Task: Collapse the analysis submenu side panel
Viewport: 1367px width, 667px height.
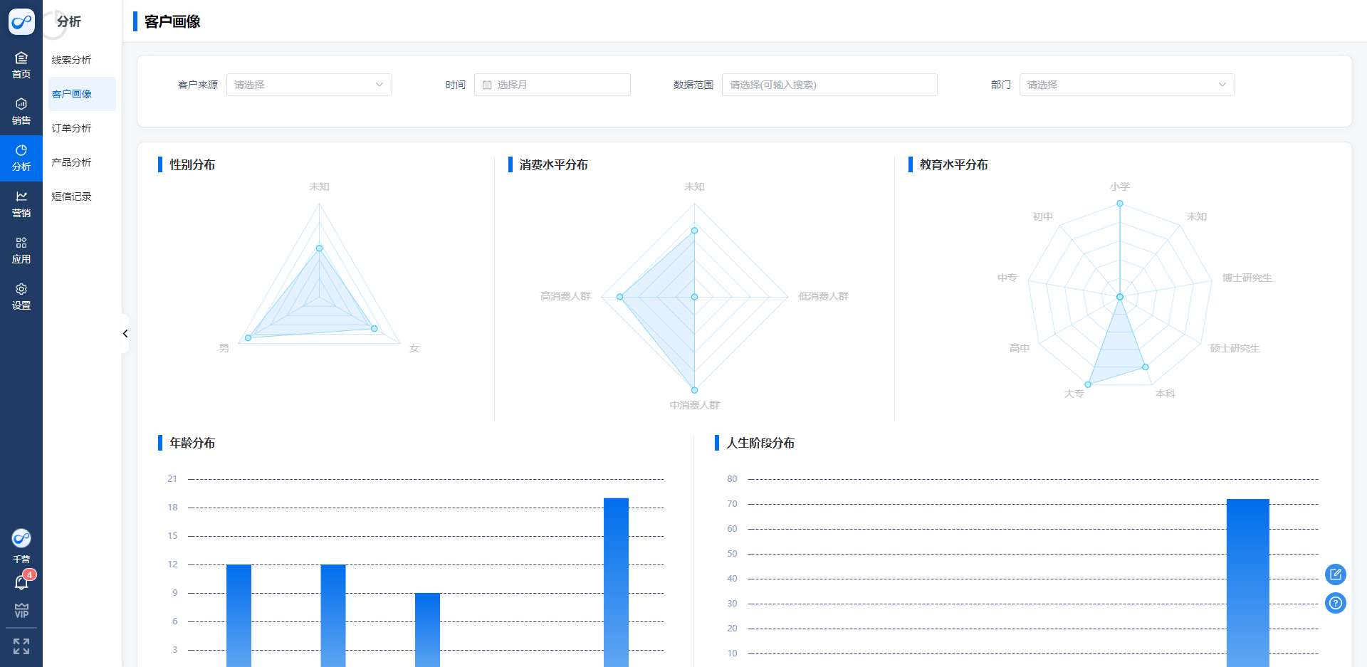Action: coord(125,333)
